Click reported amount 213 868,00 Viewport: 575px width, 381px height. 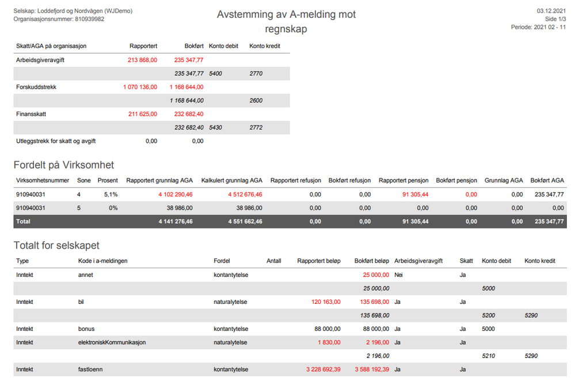coord(142,60)
